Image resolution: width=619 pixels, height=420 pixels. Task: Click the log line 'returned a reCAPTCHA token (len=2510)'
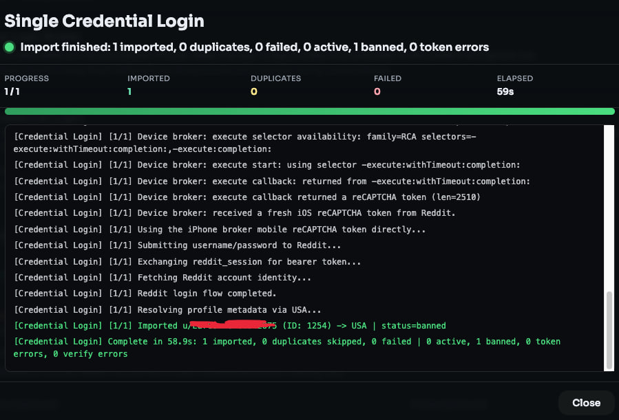click(246, 197)
